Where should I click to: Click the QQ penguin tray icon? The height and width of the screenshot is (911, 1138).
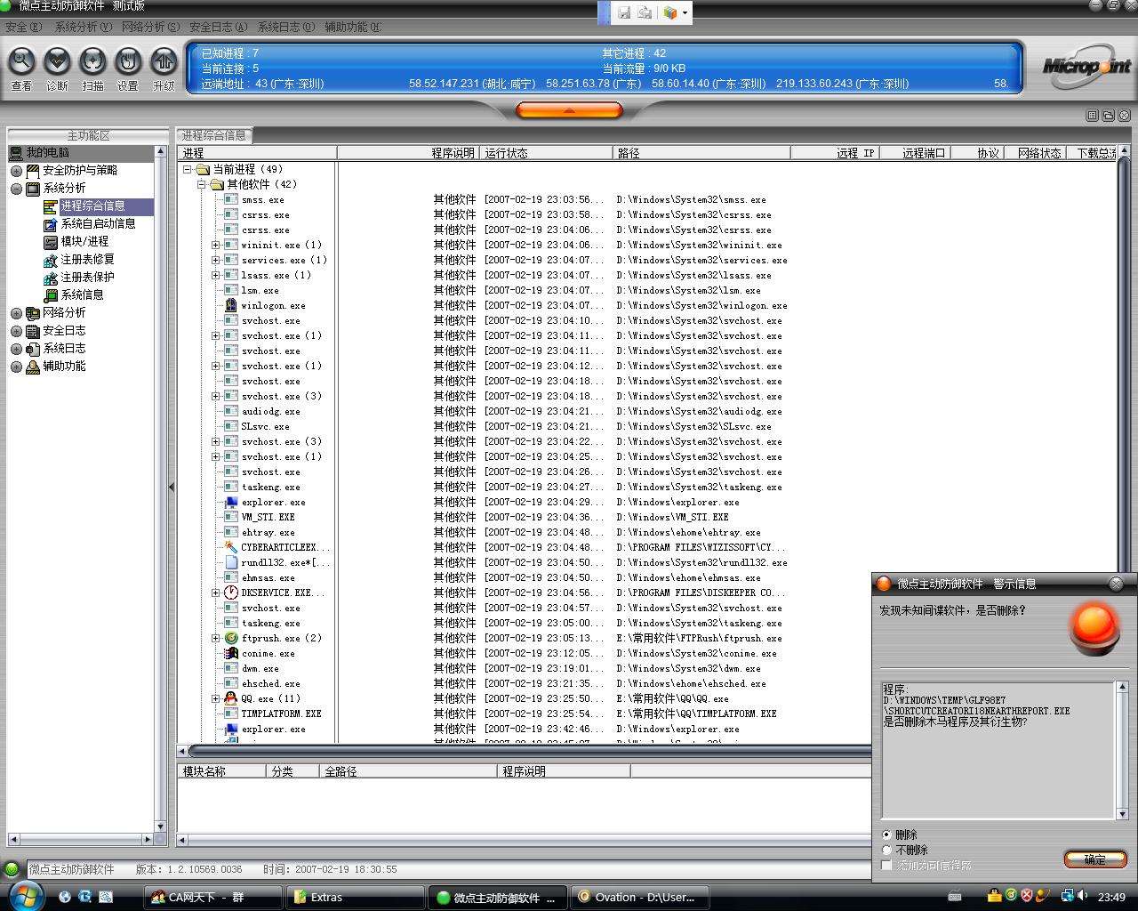coord(994,896)
